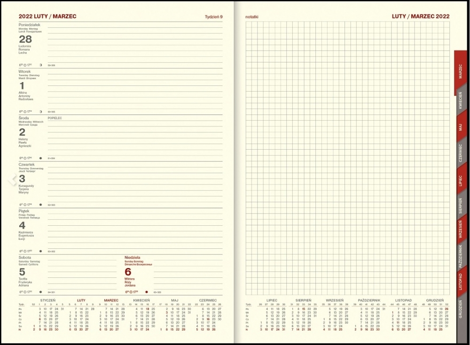Screen dimensions: 470x345
Task: Click the GRUDZIEŃ mini-calendar heading
Action: 435,300
